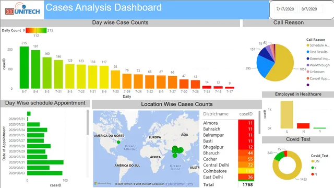Select the 2020/07/28 appointment bar

39,146
